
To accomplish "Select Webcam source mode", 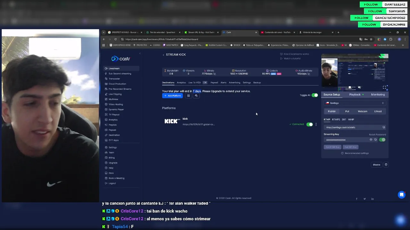I will point(362,111).
